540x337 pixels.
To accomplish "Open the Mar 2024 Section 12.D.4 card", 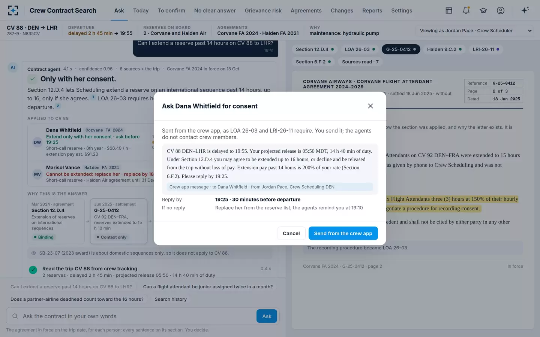I will pos(56,221).
